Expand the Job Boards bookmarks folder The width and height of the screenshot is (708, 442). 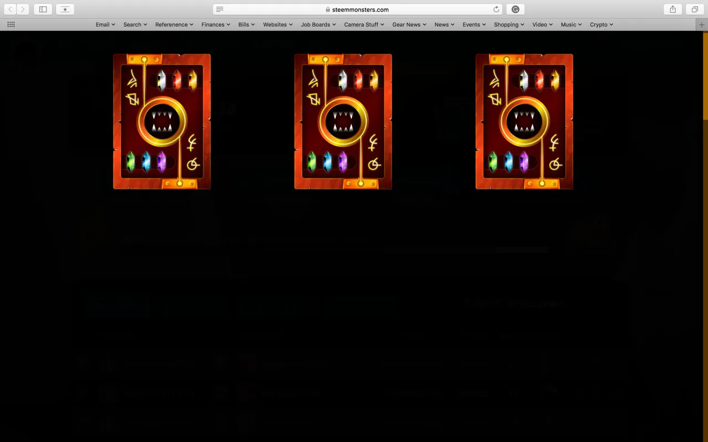point(319,25)
